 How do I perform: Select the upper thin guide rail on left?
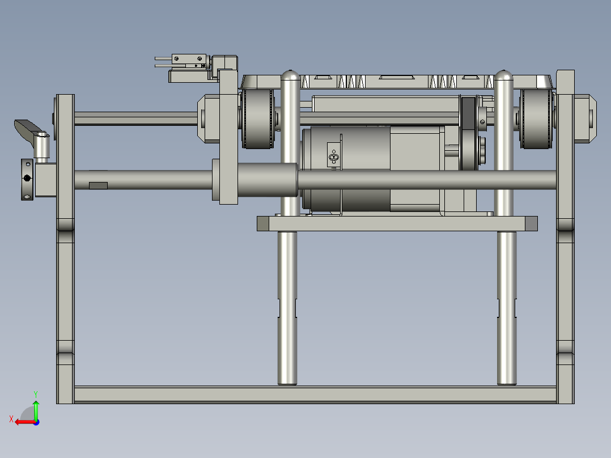point(135,118)
